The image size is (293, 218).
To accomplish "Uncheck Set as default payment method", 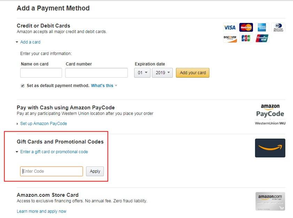I will 23,86.
